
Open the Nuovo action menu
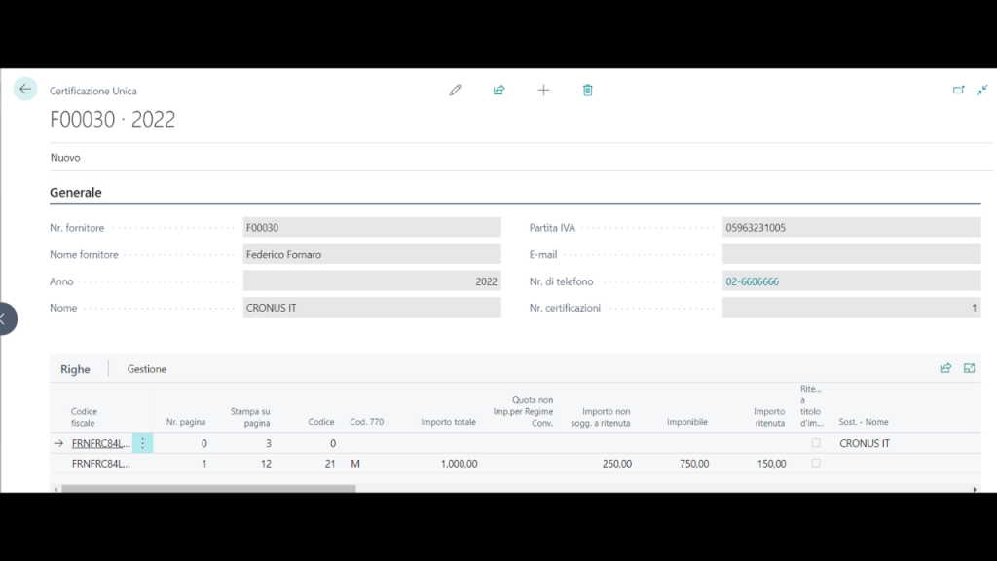pyautogui.click(x=65, y=157)
